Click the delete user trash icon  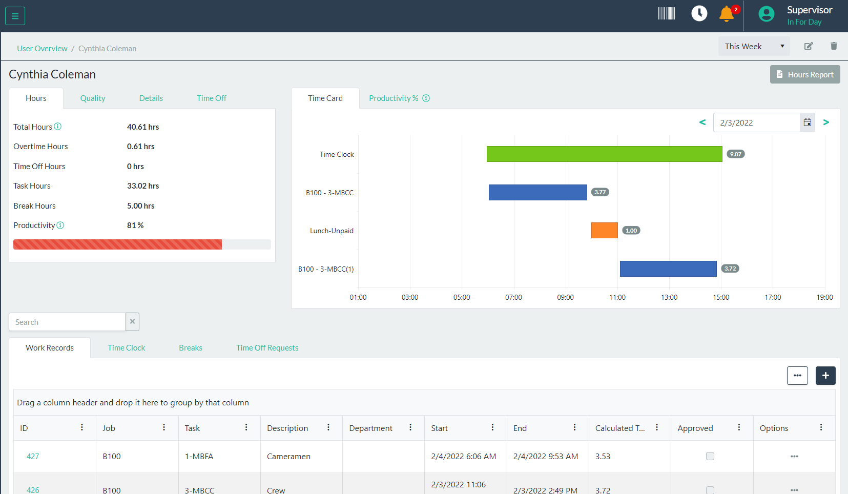(x=834, y=46)
